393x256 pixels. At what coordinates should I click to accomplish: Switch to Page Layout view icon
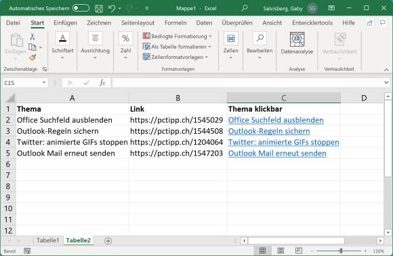point(281,251)
